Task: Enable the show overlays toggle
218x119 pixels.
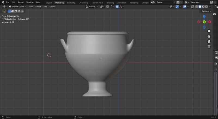Action: (x=185, y=7)
